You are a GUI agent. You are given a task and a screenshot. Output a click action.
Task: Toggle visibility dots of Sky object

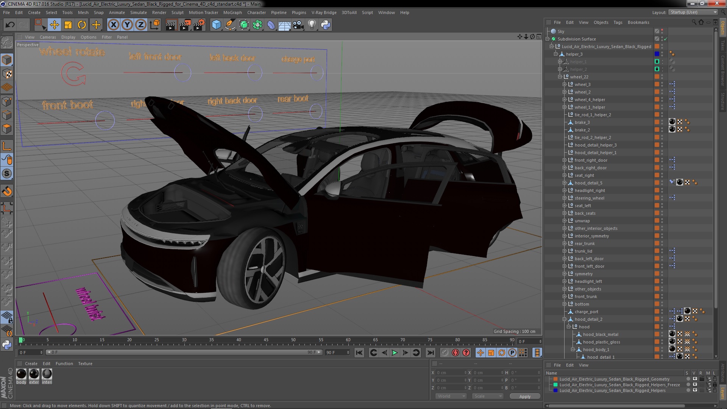coord(662,31)
